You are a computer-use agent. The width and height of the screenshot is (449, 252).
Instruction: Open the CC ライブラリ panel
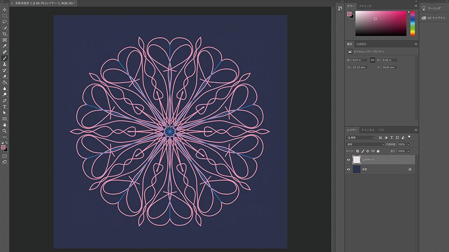[x=434, y=18]
